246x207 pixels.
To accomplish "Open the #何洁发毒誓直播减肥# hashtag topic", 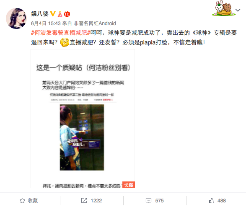I will click(x=61, y=33).
